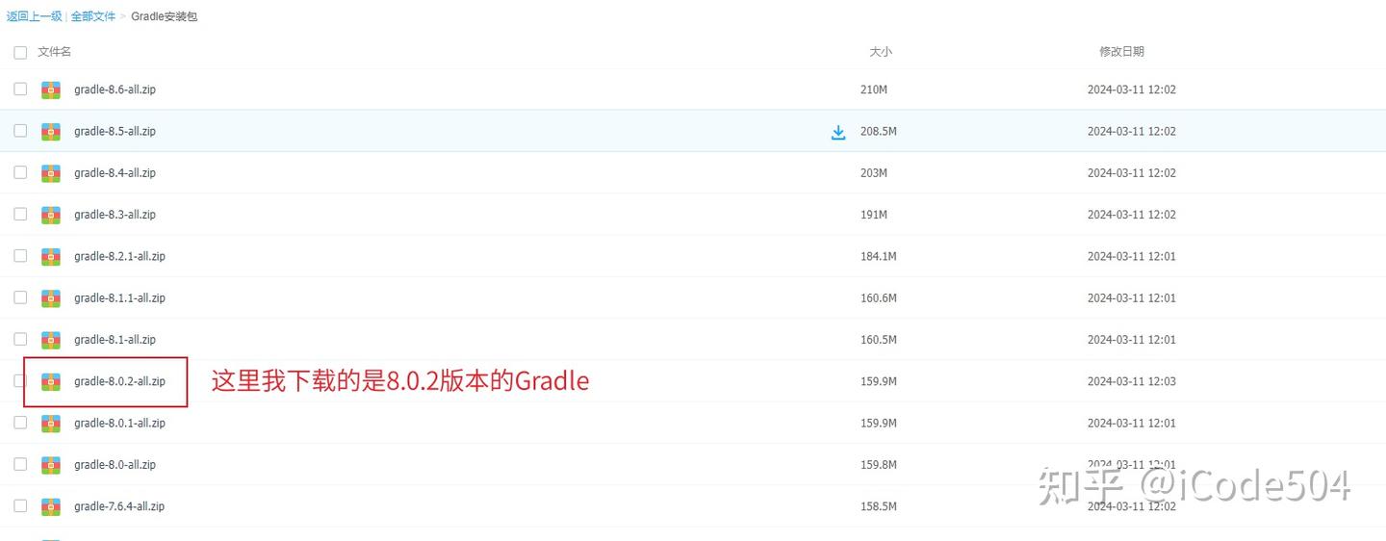The width and height of the screenshot is (1386, 541).
Task: Click the zip icon for gradle-8.6-all.zip
Action: click(51, 90)
